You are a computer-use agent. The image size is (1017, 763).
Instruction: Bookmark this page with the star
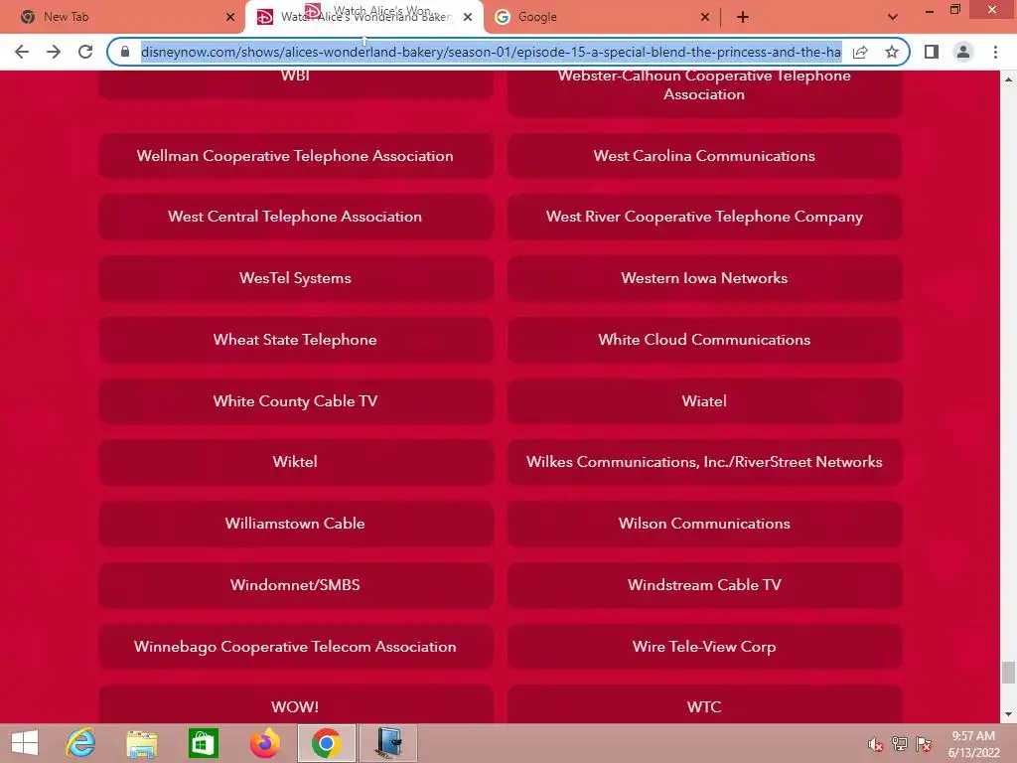pos(892,52)
